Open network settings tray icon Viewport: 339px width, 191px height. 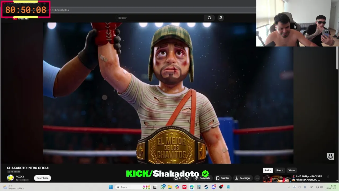318,187
